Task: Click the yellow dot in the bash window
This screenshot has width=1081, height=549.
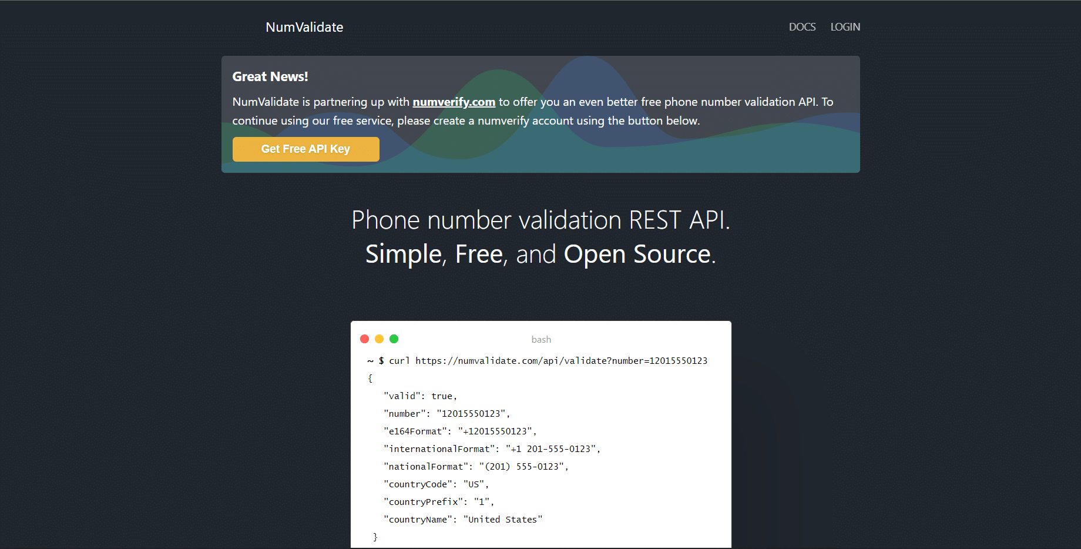Action: pyautogui.click(x=379, y=339)
